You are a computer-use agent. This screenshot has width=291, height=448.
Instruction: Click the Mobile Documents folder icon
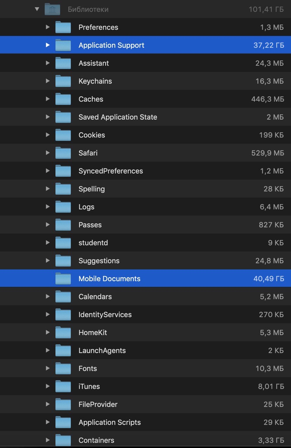click(63, 279)
